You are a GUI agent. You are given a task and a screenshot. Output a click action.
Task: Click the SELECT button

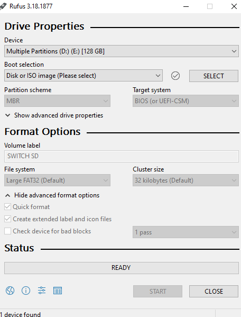coord(214,76)
